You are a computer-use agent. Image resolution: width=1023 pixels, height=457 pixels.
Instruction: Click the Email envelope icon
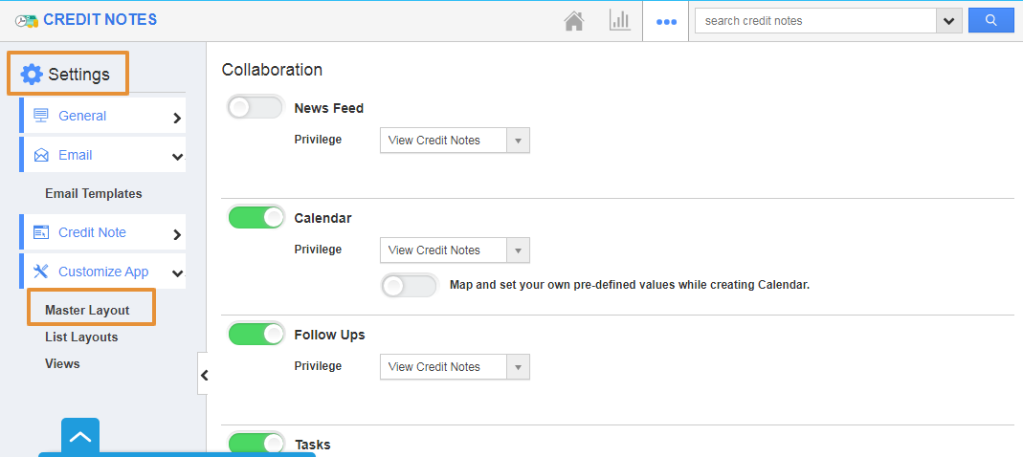pos(41,155)
